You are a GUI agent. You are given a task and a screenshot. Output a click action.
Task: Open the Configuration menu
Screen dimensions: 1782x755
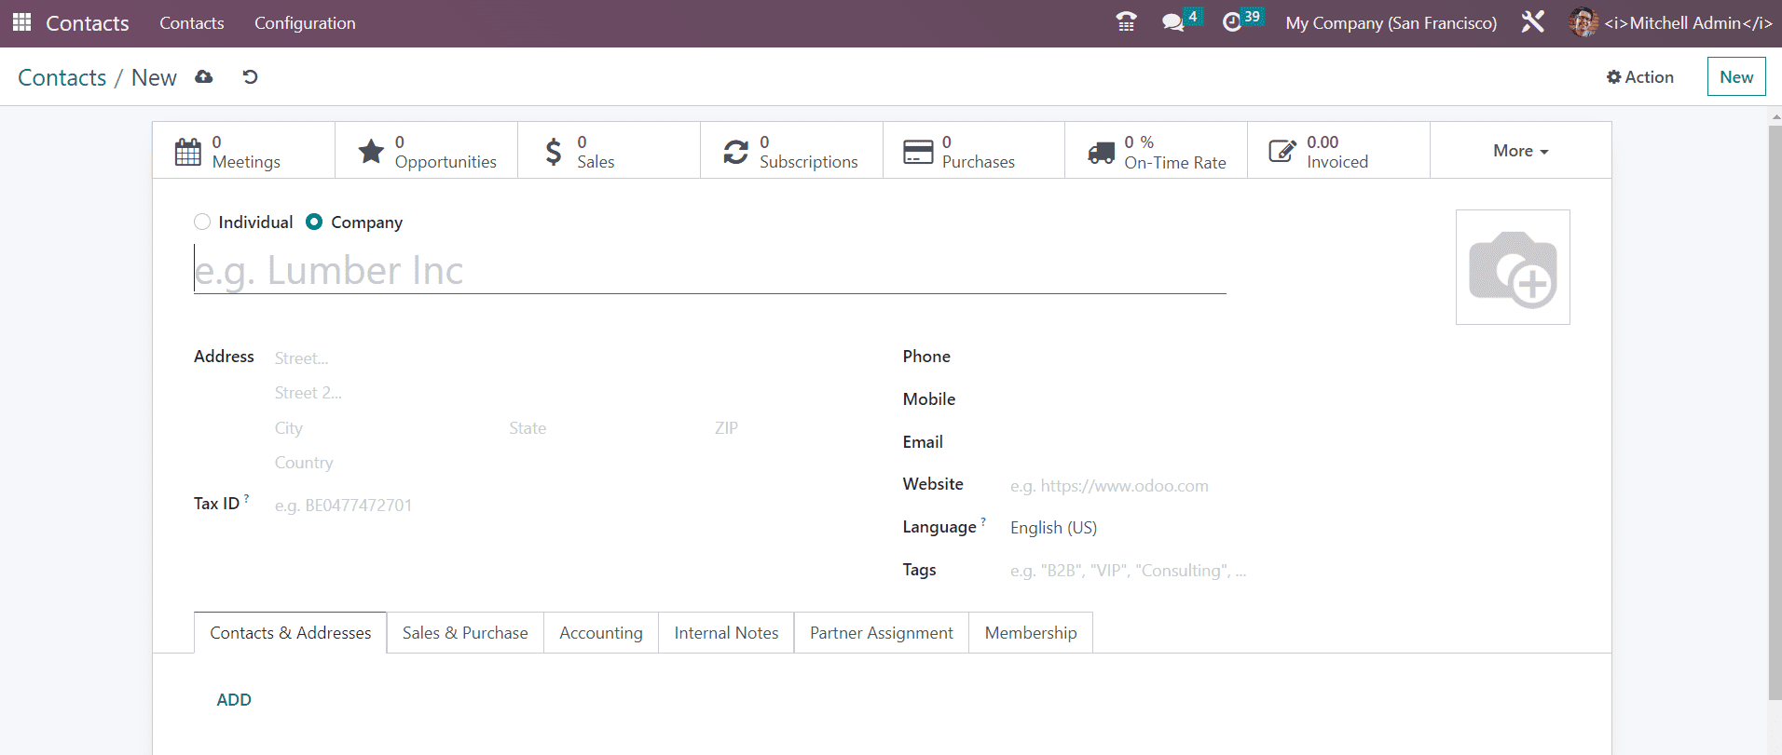[x=305, y=23]
